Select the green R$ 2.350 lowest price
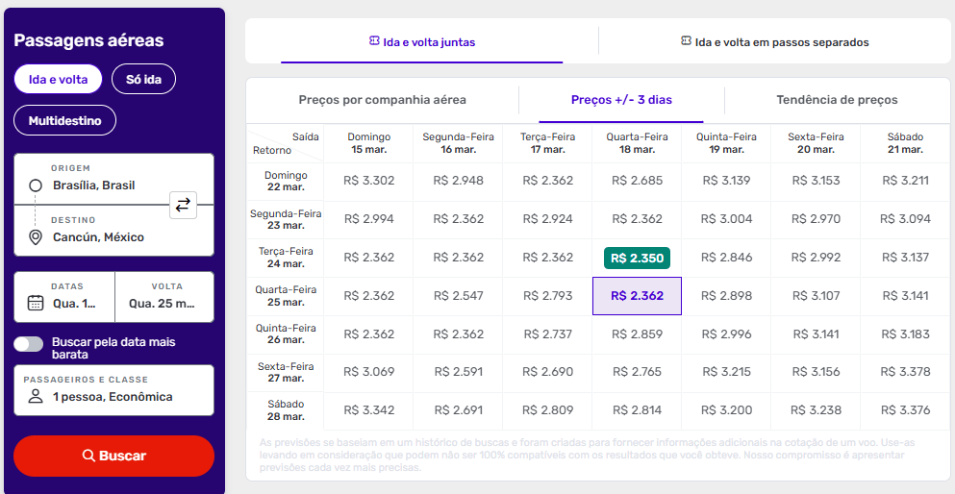The height and width of the screenshot is (494, 955). pyautogui.click(x=637, y=259)
